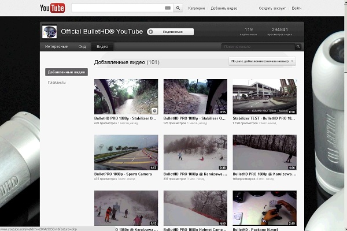This screenshot has width=347, height=231.
Task: Click the Подписаться subscribe button
Action: (x=171, y=32)
